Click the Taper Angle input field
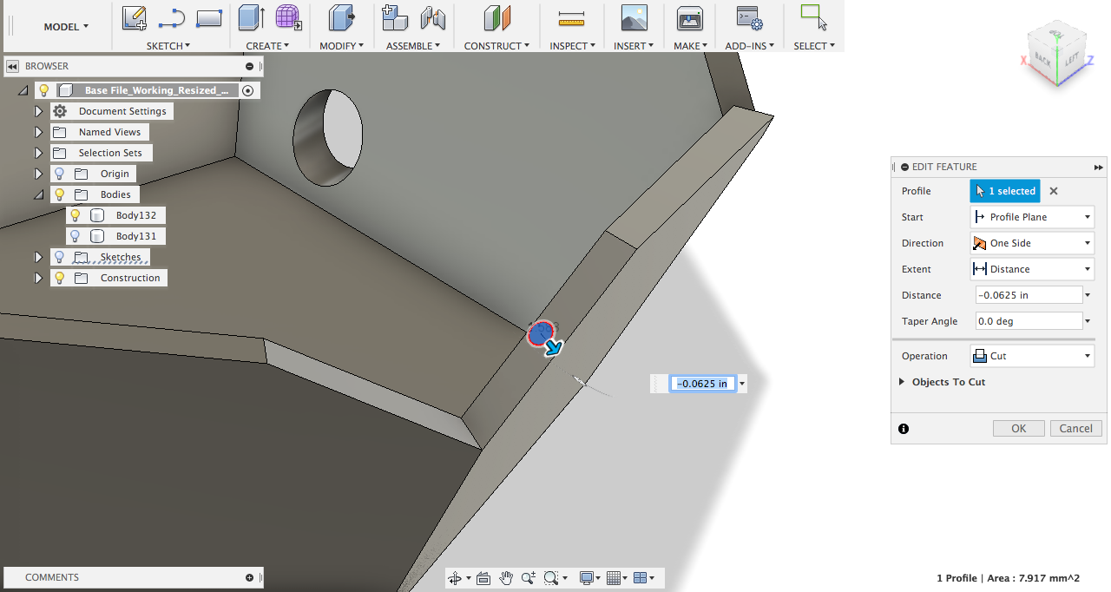 tap(1029, 321)
